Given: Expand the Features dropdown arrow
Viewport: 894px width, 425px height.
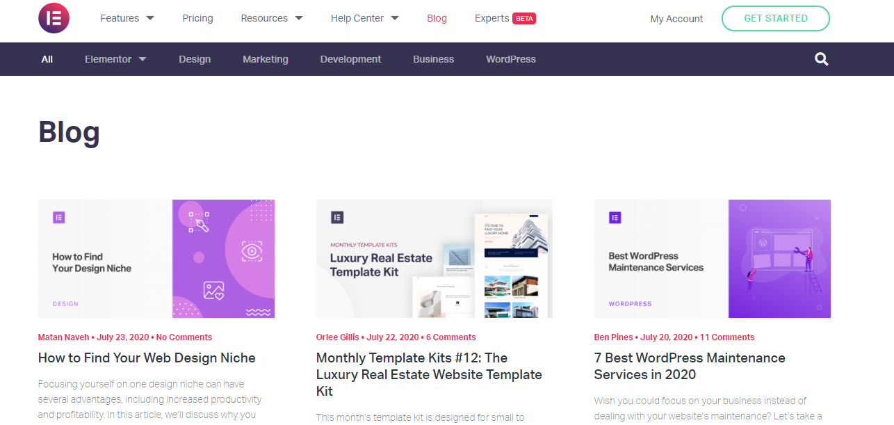Looking at the screenshot, I should click(x=150, y=18).
